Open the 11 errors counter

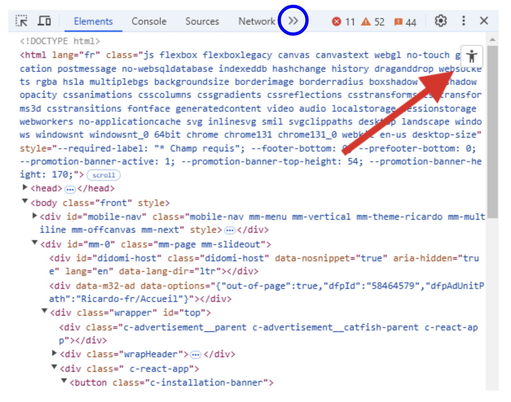click(x=343, y=22)
